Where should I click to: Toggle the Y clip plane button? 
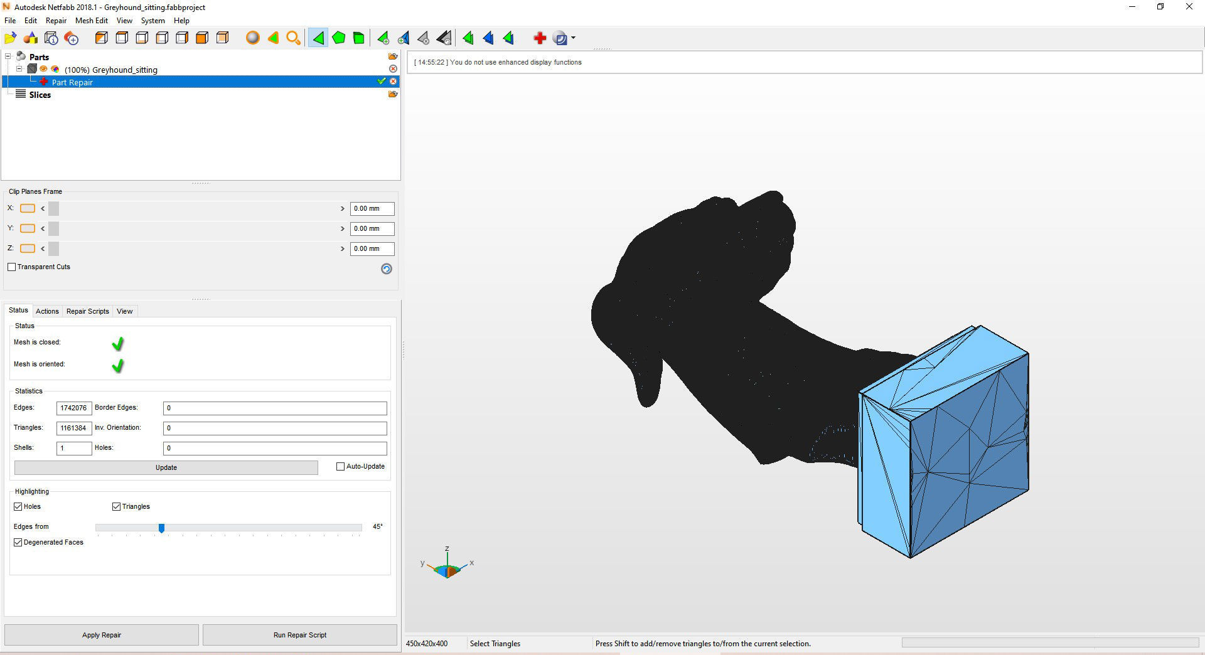(28, 228)
